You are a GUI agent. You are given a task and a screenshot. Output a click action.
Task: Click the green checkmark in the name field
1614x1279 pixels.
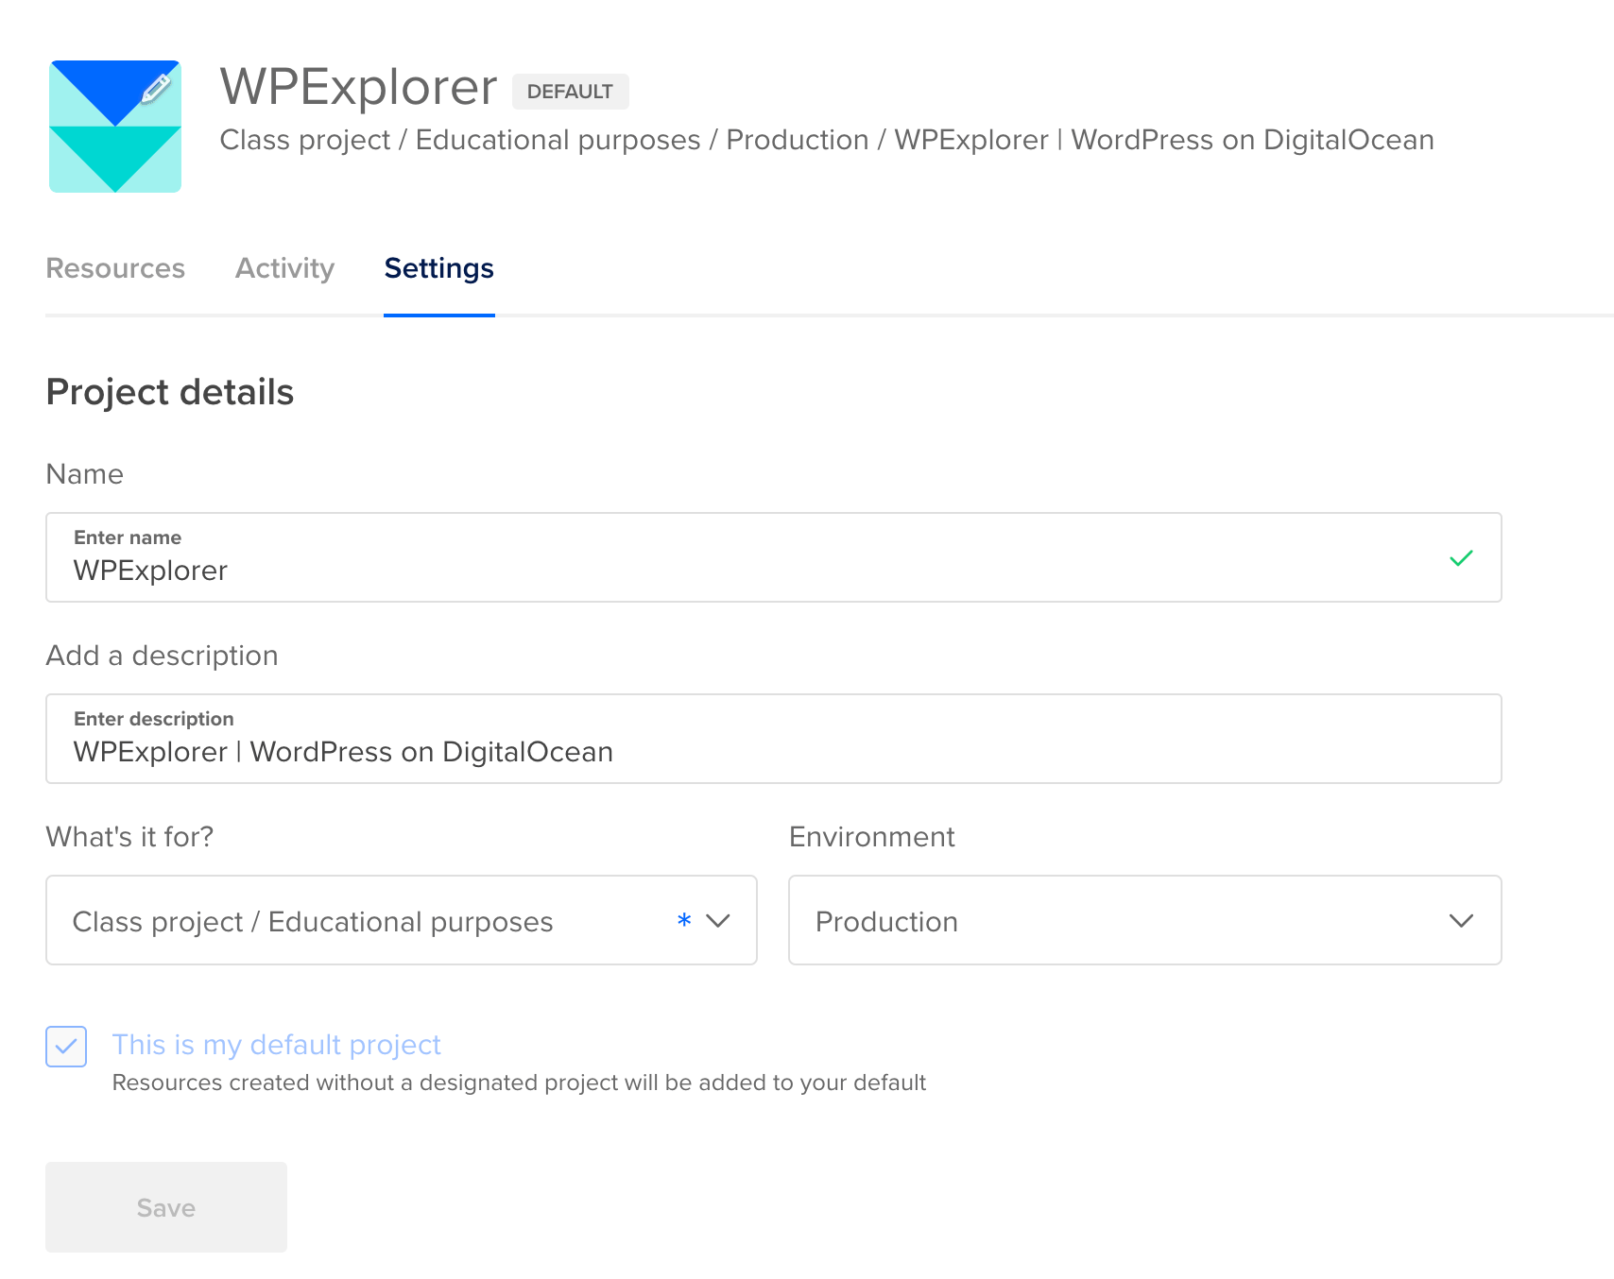[x=1461, y=558]
